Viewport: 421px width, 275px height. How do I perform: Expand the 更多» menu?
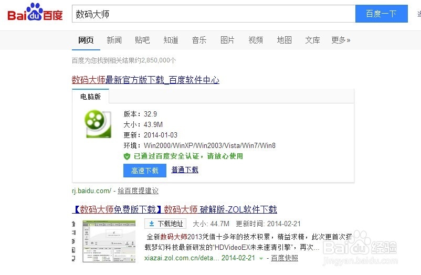341,40
